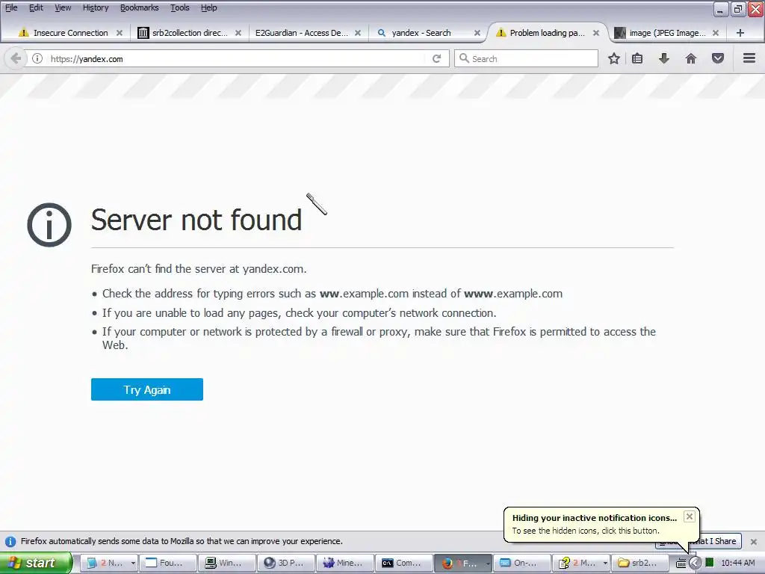Switch to the srb2collection directory tab

click(188, 33)
